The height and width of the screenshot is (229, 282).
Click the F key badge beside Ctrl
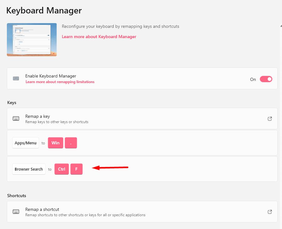coord(76,169)
